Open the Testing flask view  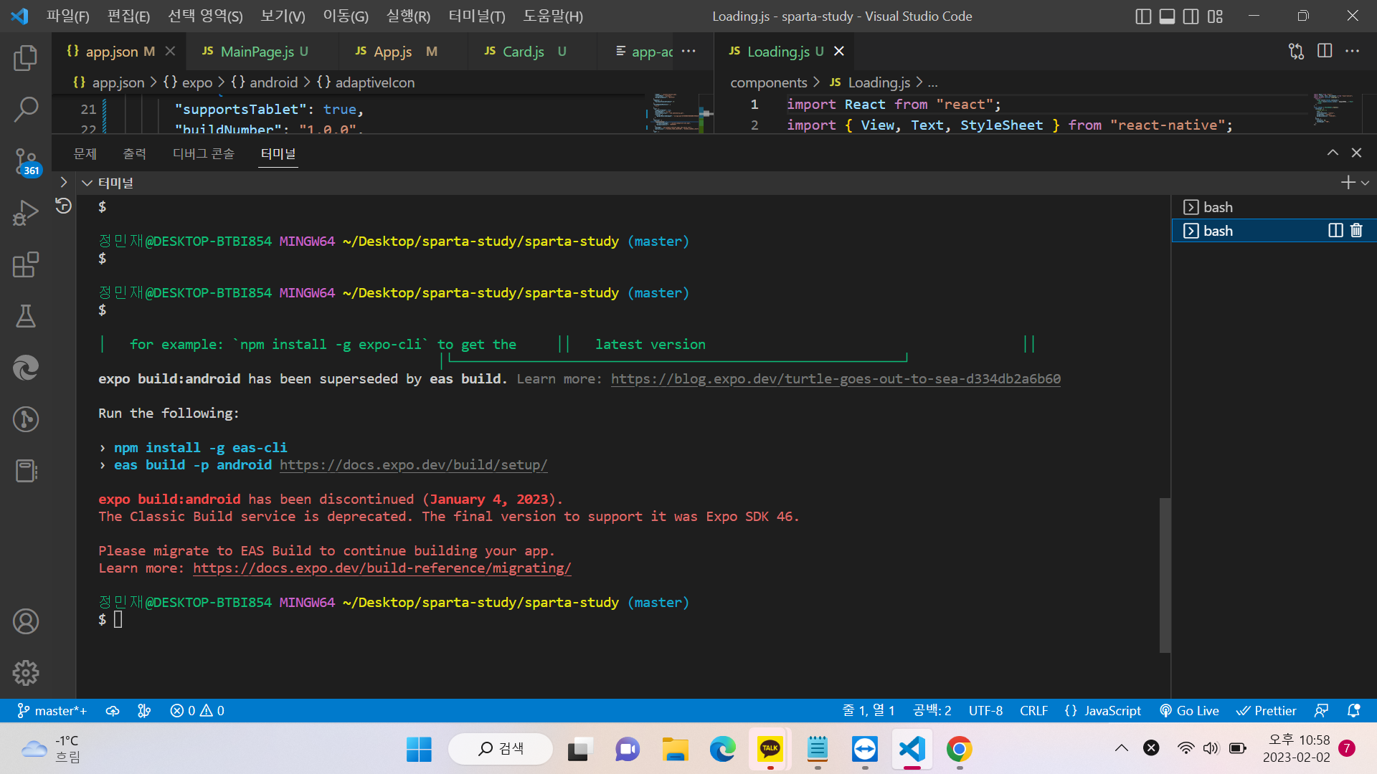point(26,316)
